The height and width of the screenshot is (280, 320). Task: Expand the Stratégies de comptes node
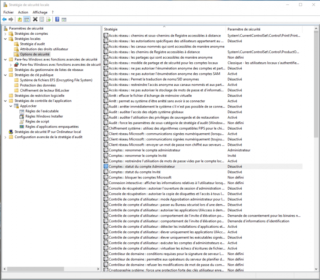point(5,34)
